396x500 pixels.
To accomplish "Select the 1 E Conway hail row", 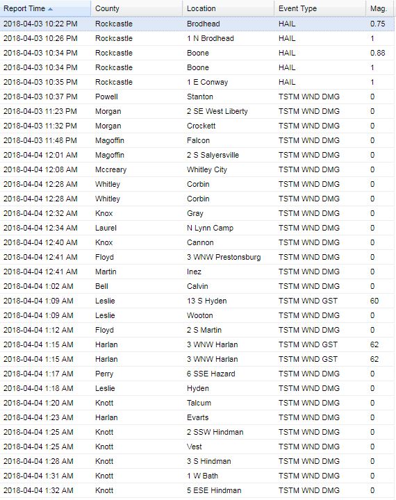I will pyautogui.click(x=197, y=82).
